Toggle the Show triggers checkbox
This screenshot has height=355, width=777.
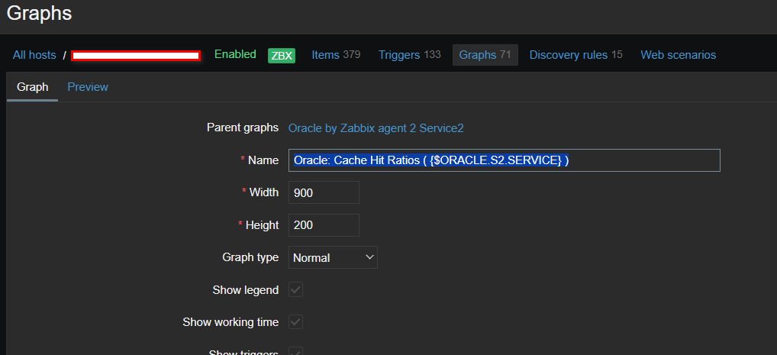pyautogui.click(x=295, y=351)
